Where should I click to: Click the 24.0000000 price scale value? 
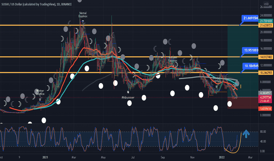coord(266,16)
